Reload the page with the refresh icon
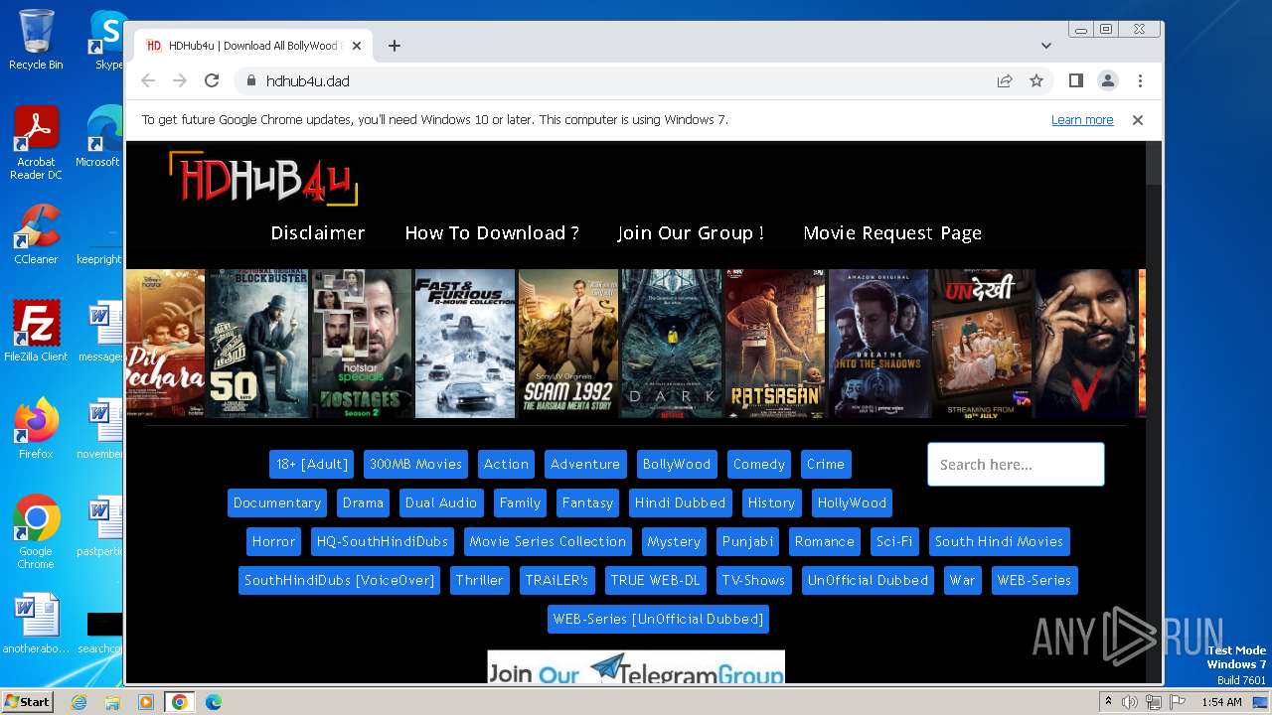This screenshot has width=1272, height=715. [212, 81]
